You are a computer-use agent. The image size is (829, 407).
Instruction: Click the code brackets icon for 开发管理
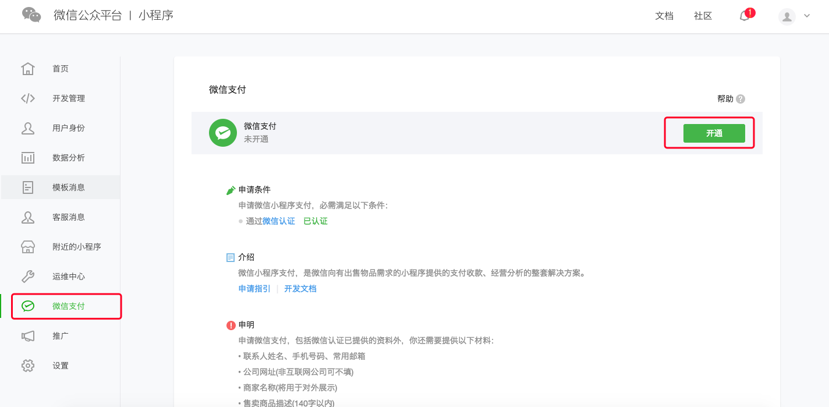coord(27,98)
